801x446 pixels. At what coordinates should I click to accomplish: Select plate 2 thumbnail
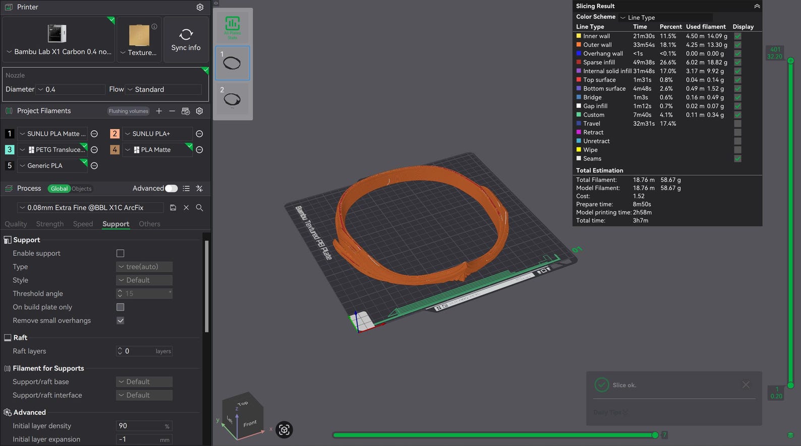[233, 99]
